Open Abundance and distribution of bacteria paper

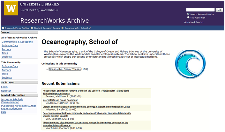point(86,124)
